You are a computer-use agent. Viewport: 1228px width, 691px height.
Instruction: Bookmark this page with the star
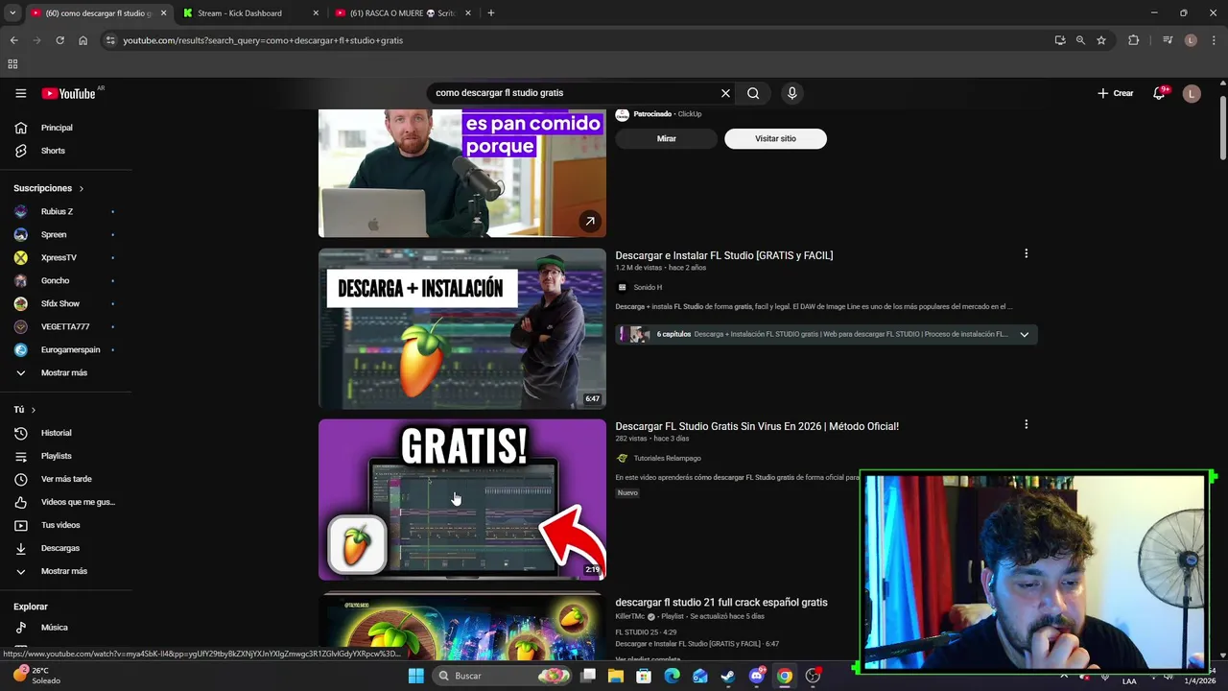(x=1101, y=40)
